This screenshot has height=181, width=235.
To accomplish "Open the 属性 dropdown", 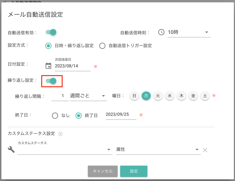I will point(158,149).
